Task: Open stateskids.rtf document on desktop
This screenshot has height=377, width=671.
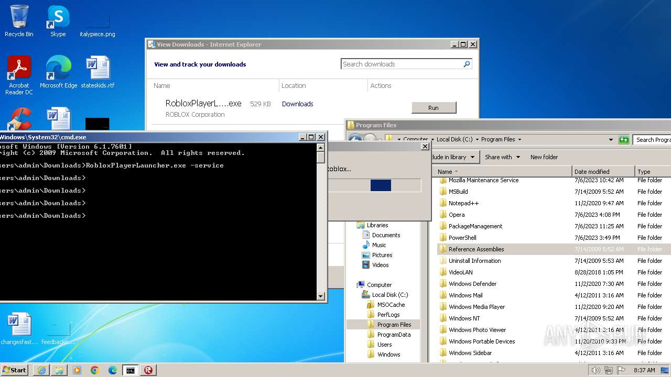Action: pos(98,72)
